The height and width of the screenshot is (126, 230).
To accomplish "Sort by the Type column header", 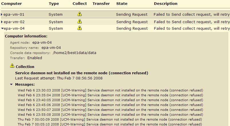I will click(54, 4).
